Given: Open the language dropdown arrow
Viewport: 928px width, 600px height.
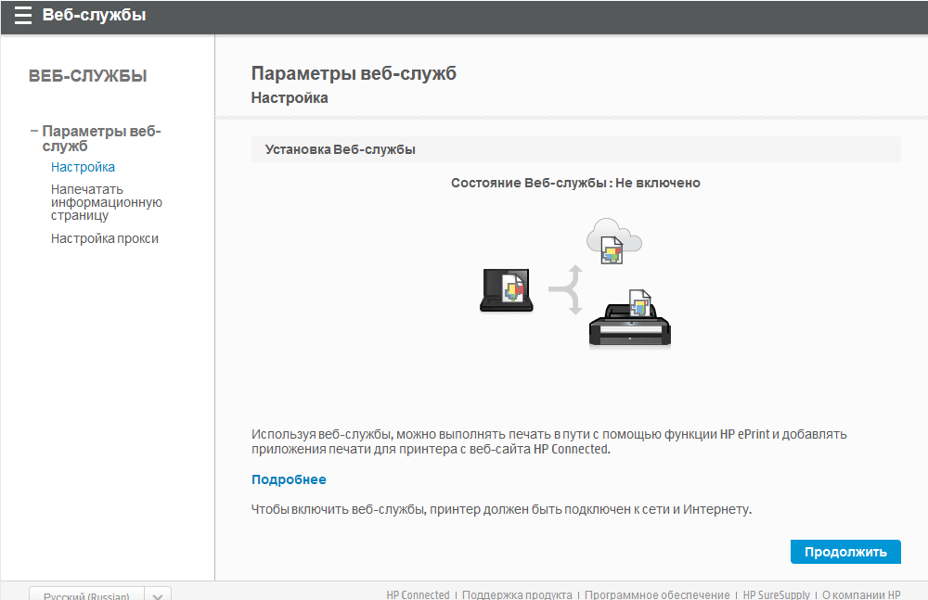Looking at the screenshot, I should point(158,594).
